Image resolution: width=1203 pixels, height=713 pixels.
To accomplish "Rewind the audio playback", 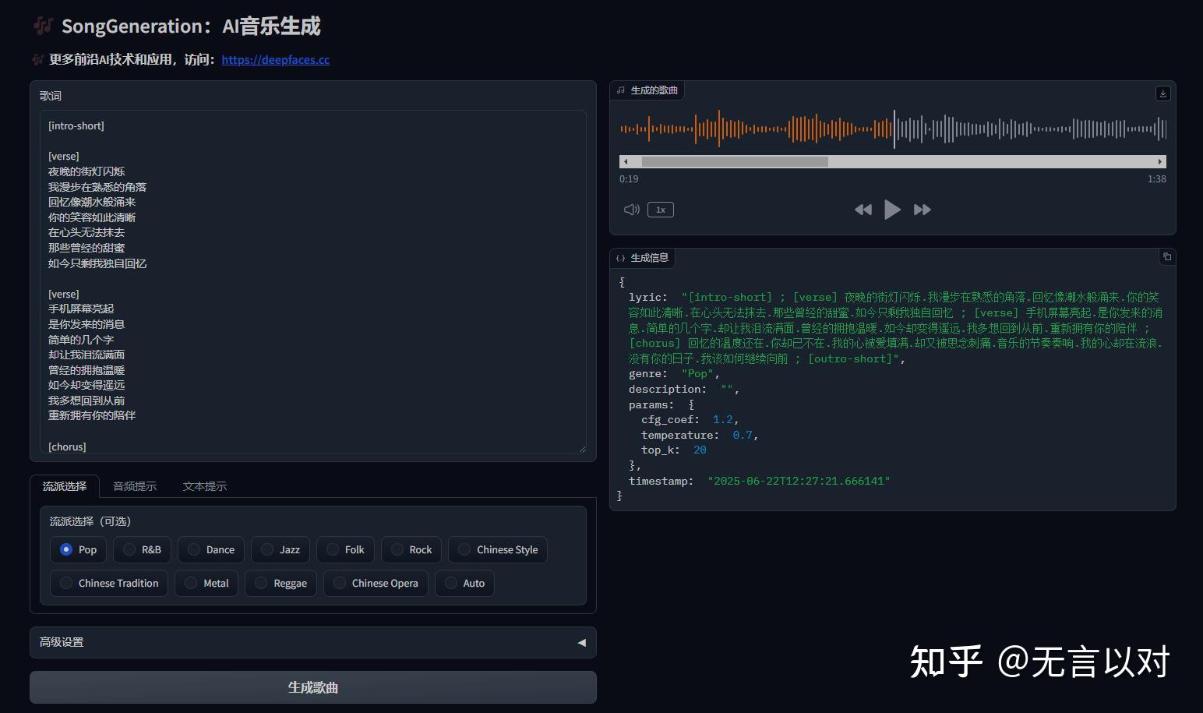I will coord(863,209).
